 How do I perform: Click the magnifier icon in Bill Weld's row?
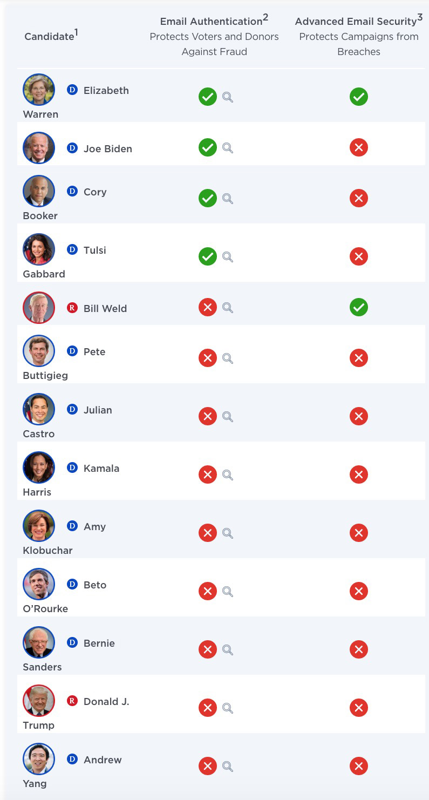pyautogui.click(x=228, y=308)
